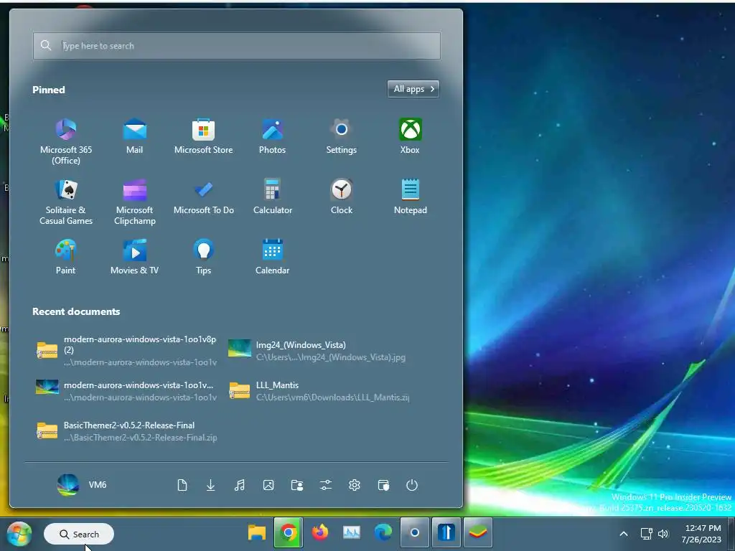Viewport: 735px width, 551px height.
Task: Open Microsoft Store
Action: click(203, 136)
